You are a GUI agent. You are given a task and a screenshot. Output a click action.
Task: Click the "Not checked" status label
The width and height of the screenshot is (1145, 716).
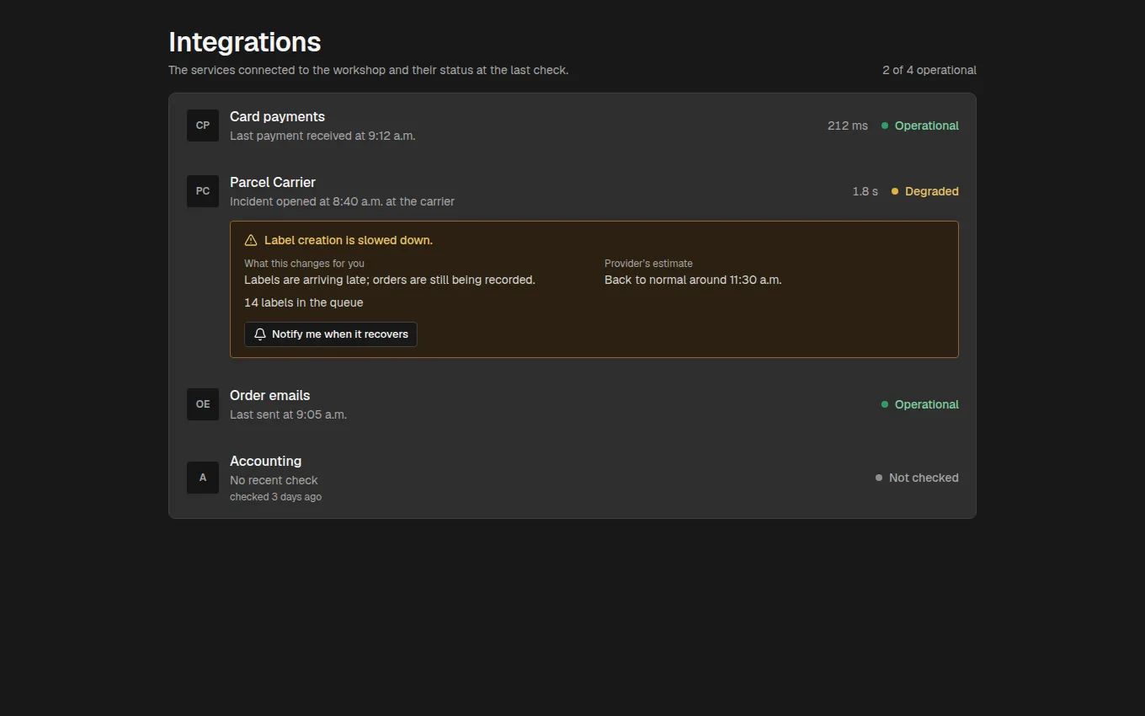(x=924, y=478)
